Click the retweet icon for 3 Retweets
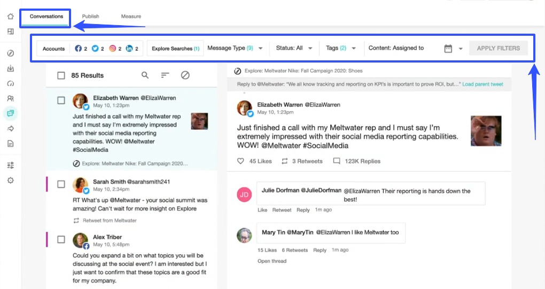This screenshot has height=289, width=545. pyautogui.click(x=285, y=161)
